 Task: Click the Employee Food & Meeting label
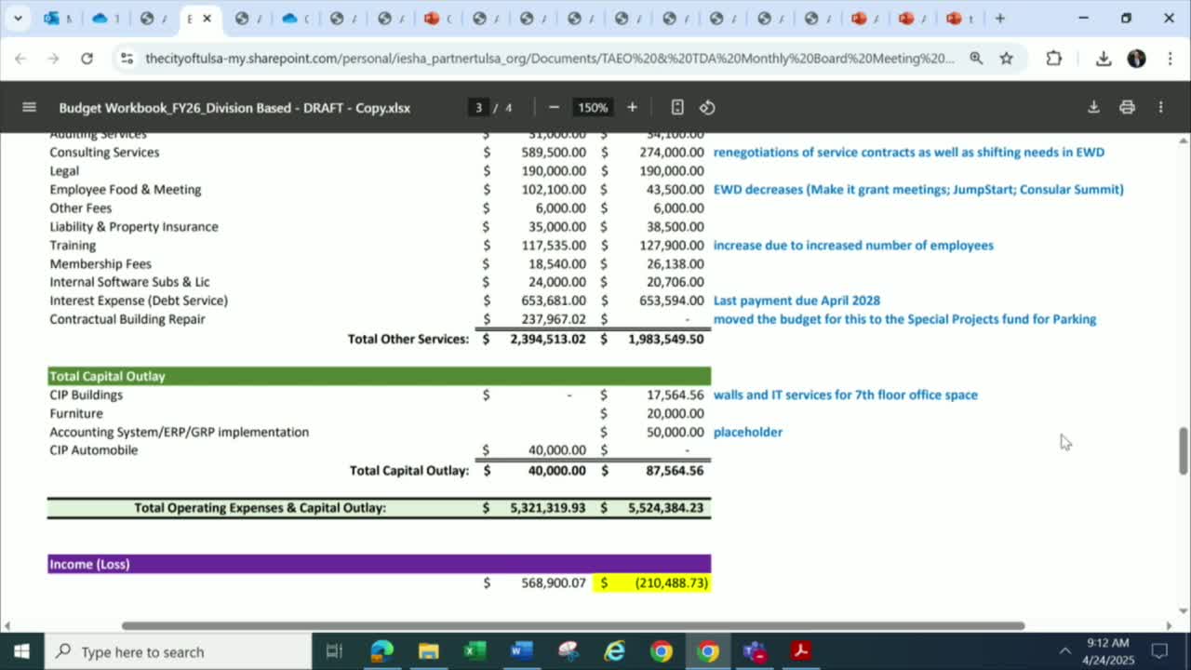[126, 190]
